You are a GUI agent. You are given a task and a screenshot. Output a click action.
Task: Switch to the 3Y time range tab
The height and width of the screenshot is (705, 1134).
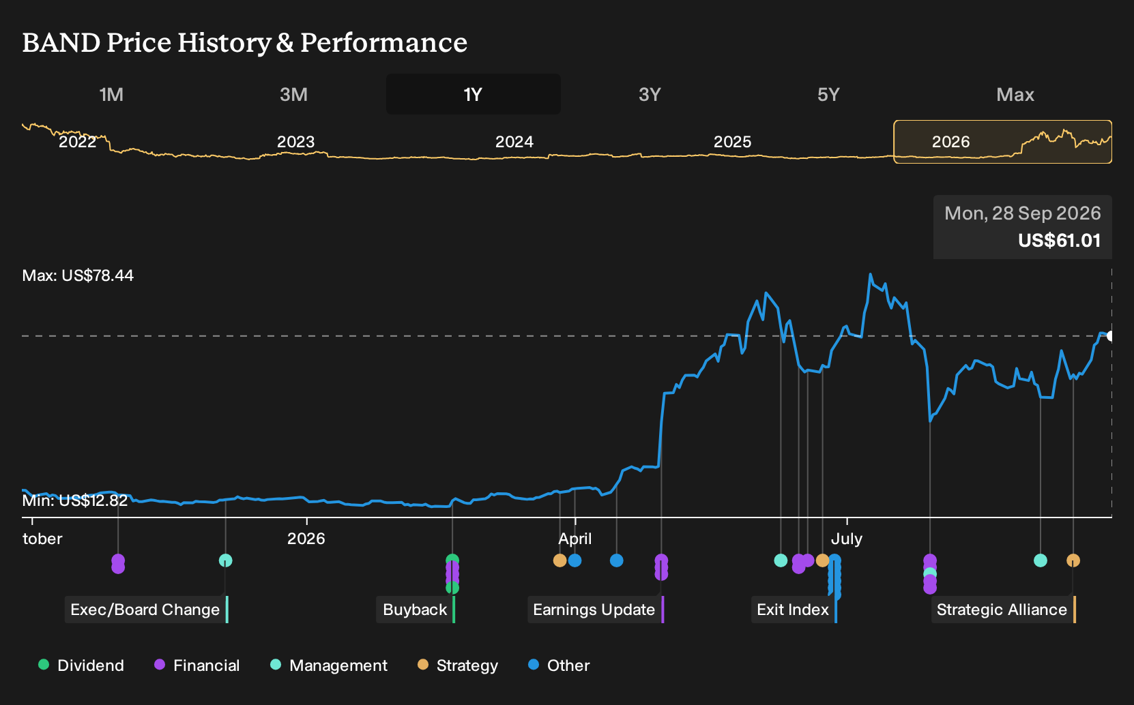coord(650,94)
